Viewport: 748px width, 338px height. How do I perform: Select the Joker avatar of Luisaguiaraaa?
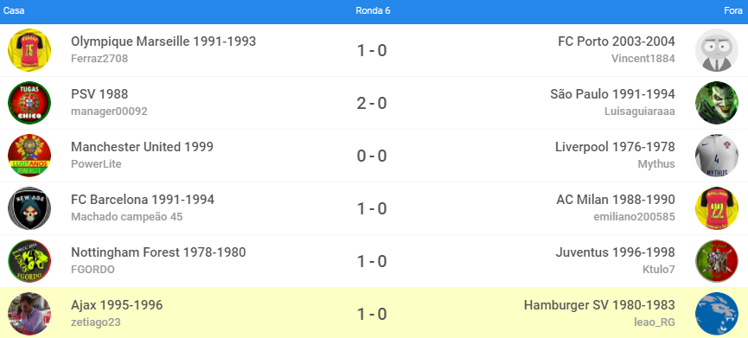coord(717,103)
